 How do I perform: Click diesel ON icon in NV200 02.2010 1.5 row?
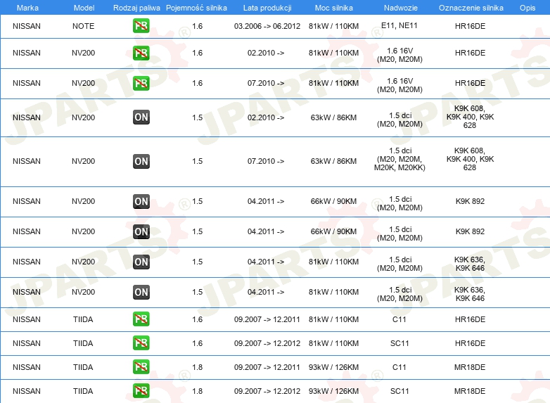pos(141,117)
